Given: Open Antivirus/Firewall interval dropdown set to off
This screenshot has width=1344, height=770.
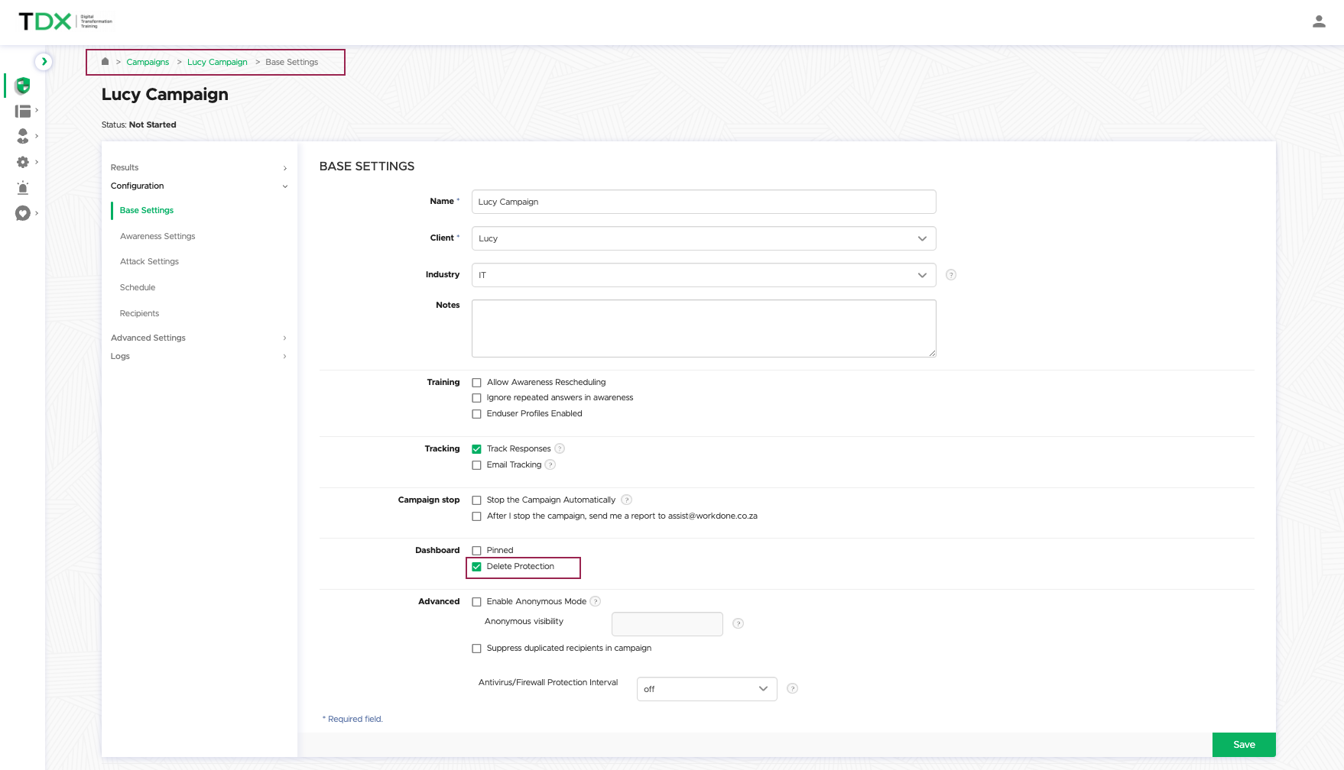Looking at the screenshot, I should pyautogui.click(x=706, y=689).
